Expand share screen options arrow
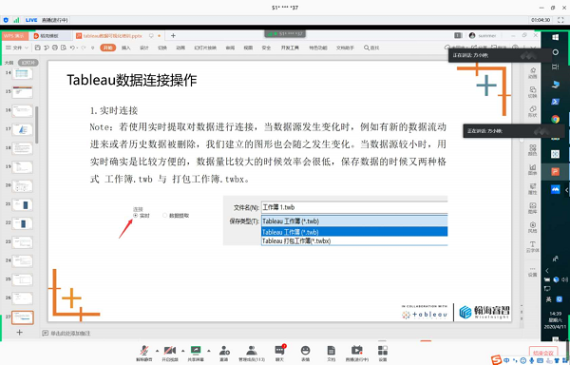The image size is (570, 365). point(209,351)
